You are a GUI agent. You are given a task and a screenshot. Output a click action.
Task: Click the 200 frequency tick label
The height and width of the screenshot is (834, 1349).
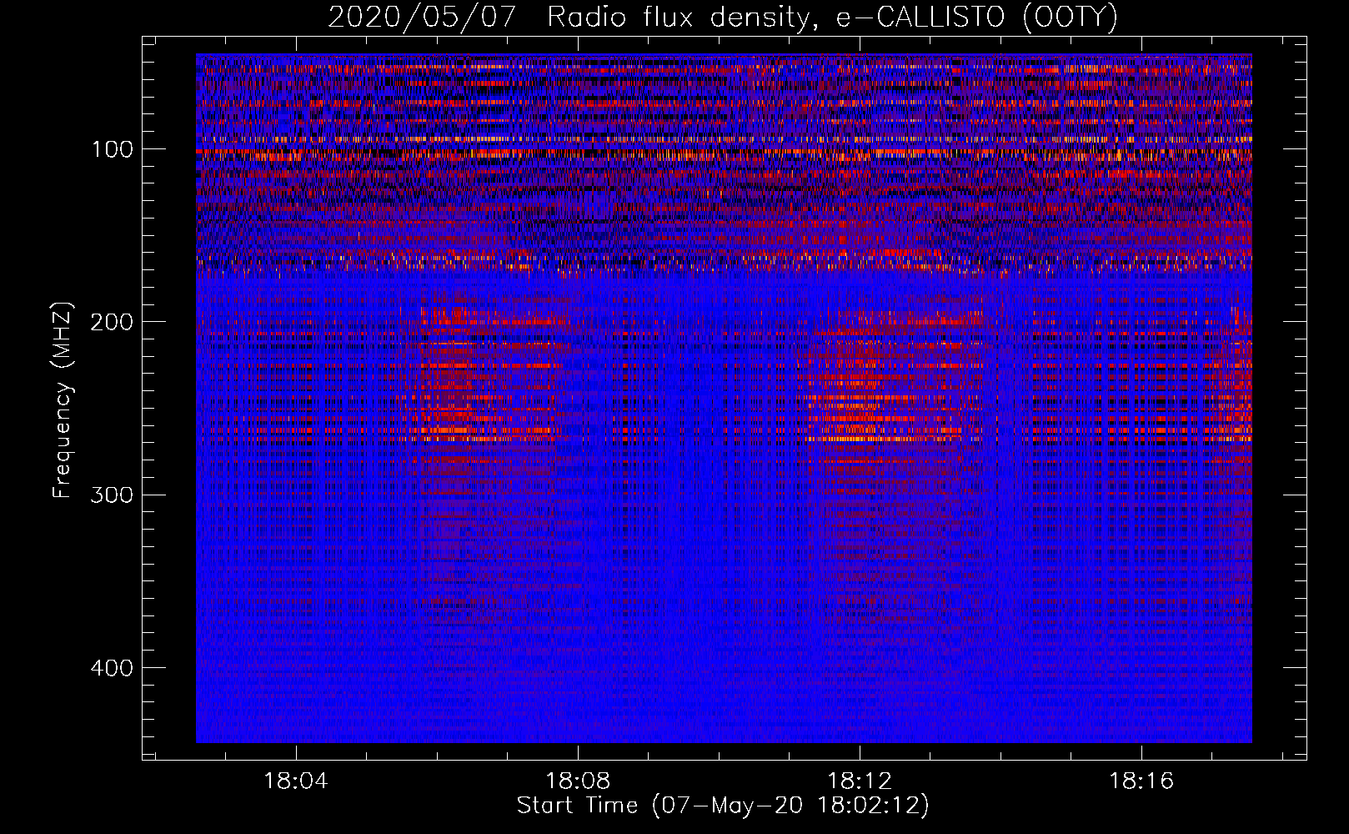coord(110,322)
